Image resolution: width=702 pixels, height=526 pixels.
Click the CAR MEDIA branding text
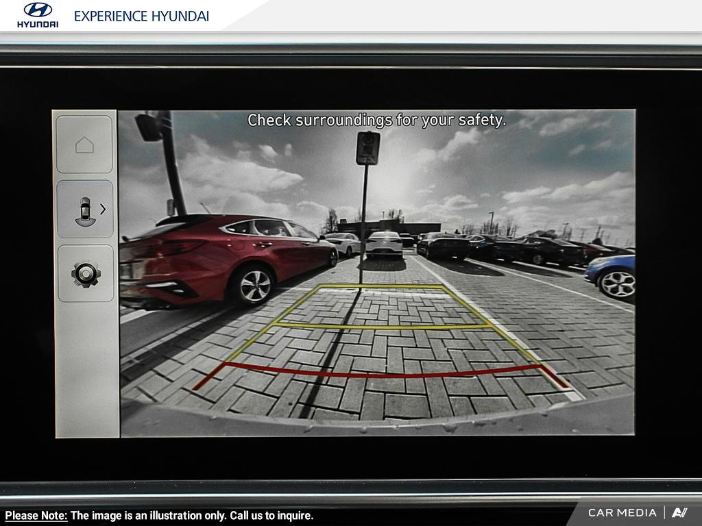[x=622, y=512]
